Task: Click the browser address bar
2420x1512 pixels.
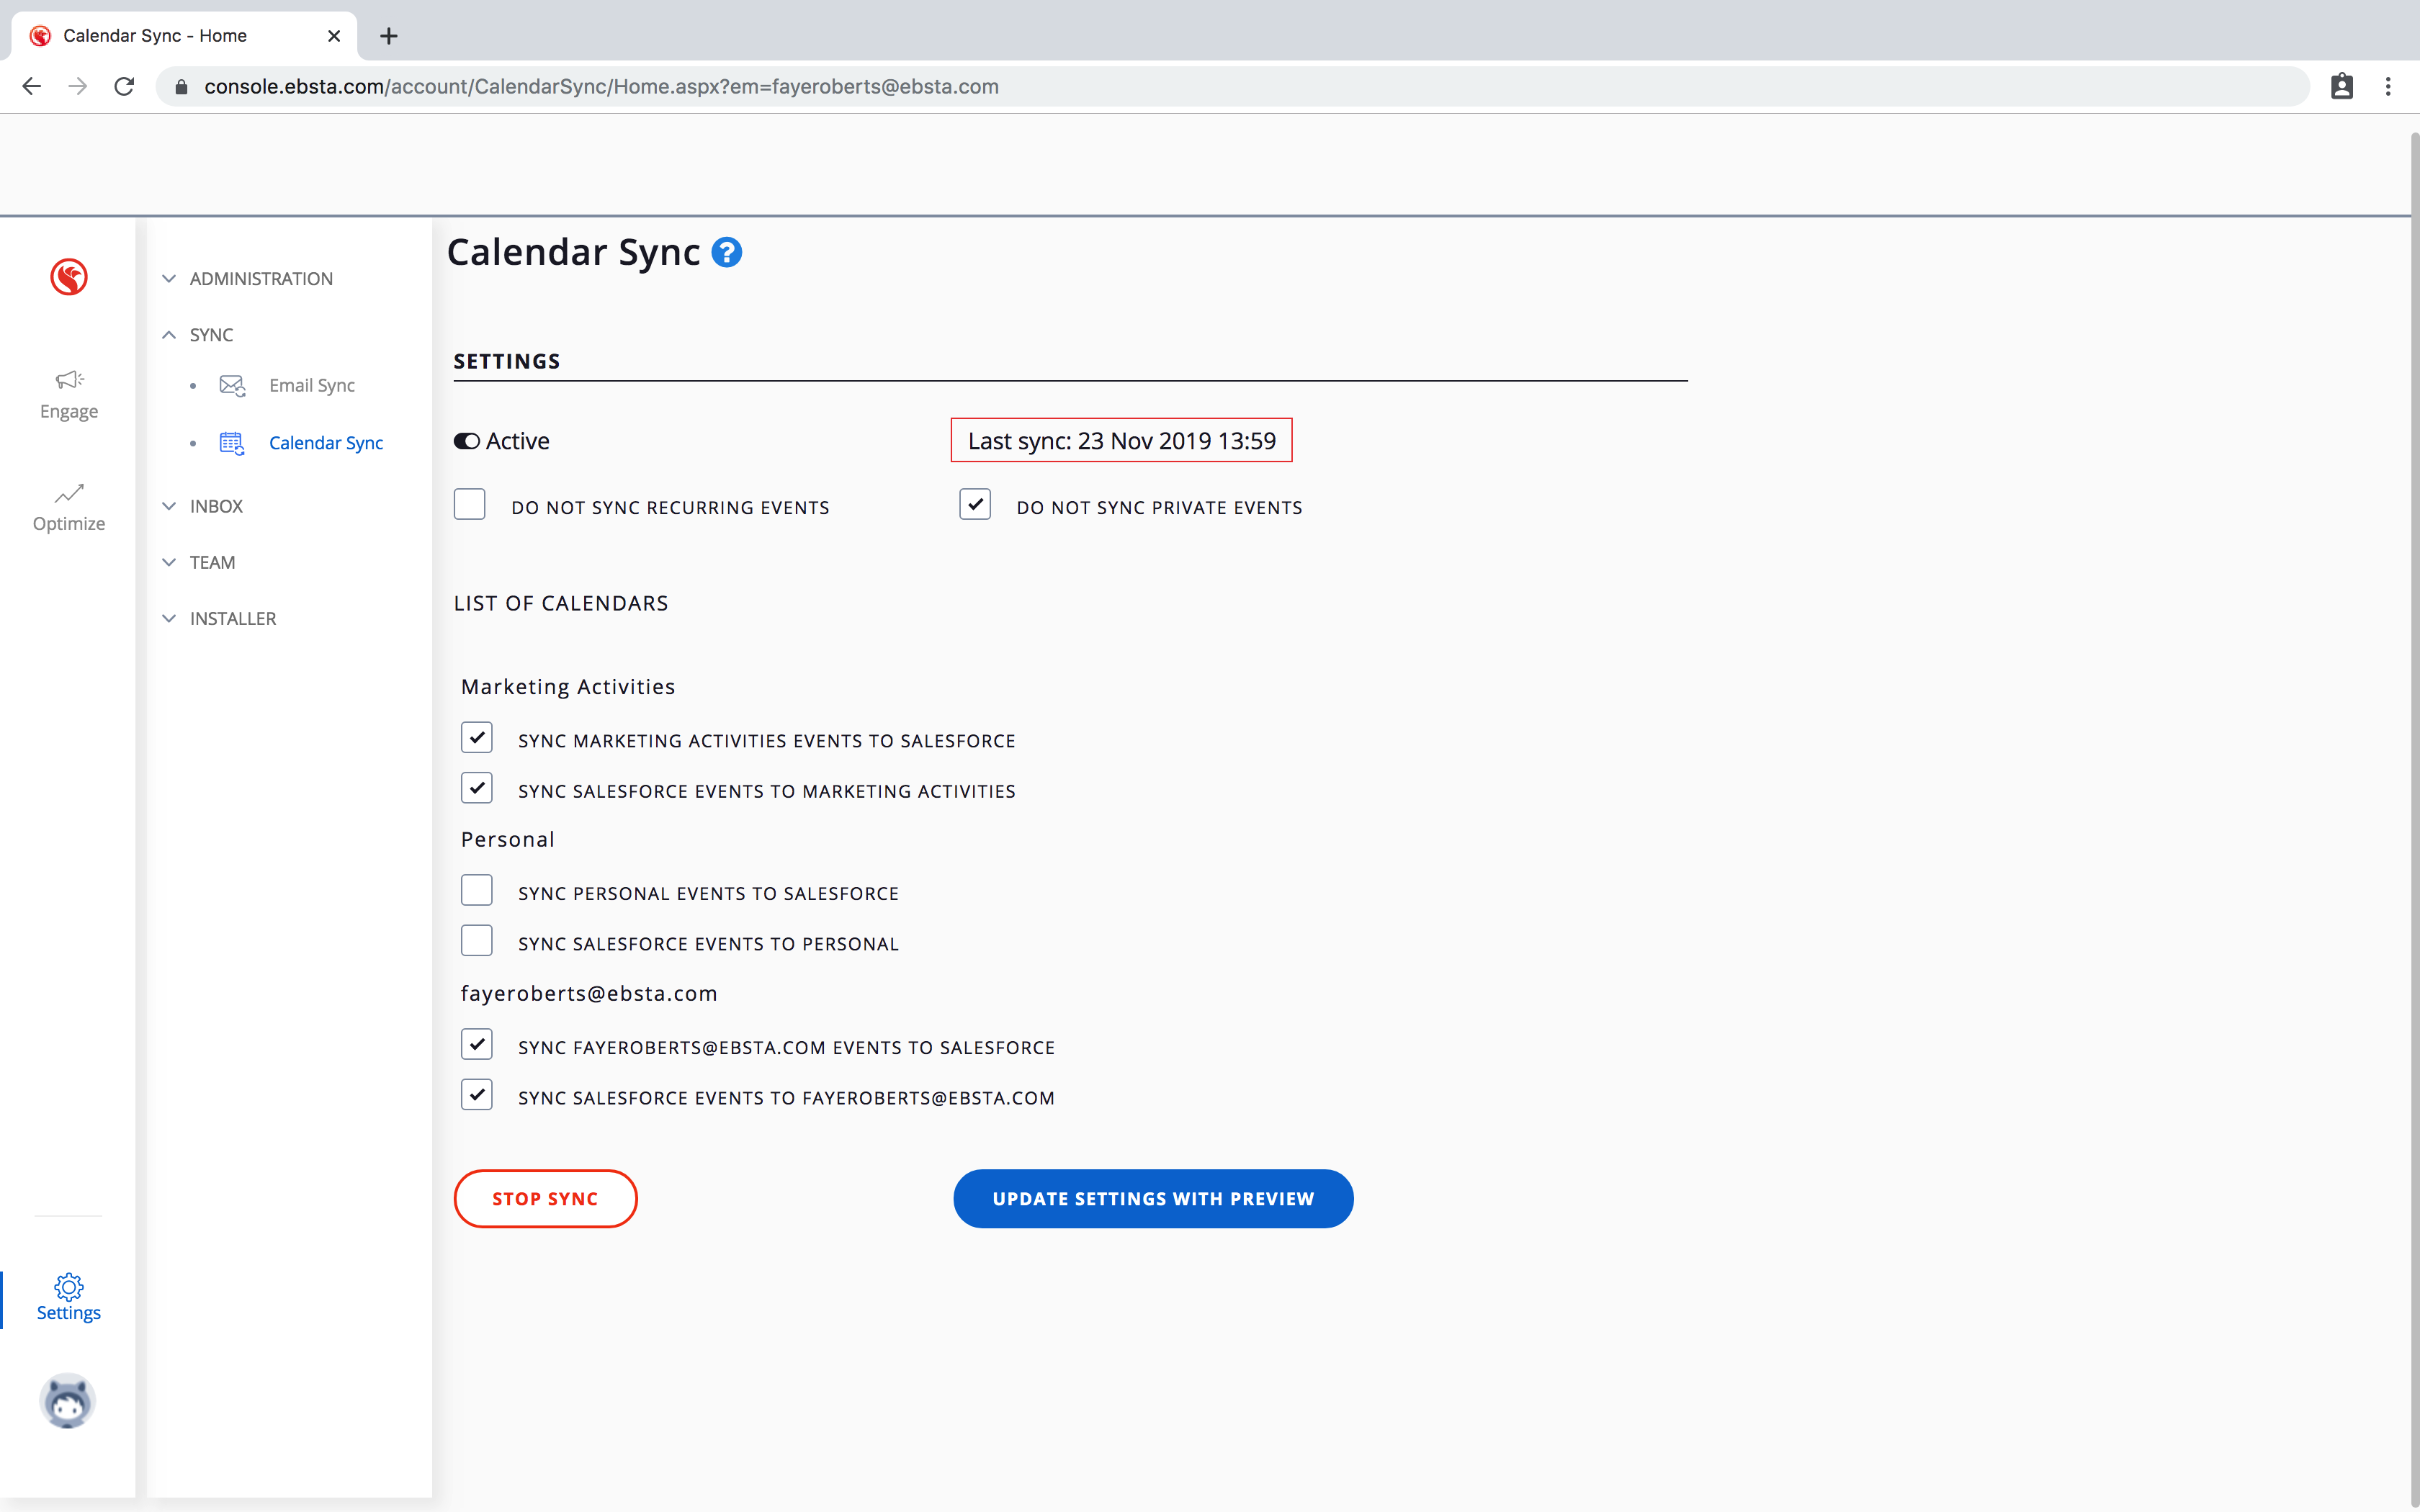Action: (1200, 87)
